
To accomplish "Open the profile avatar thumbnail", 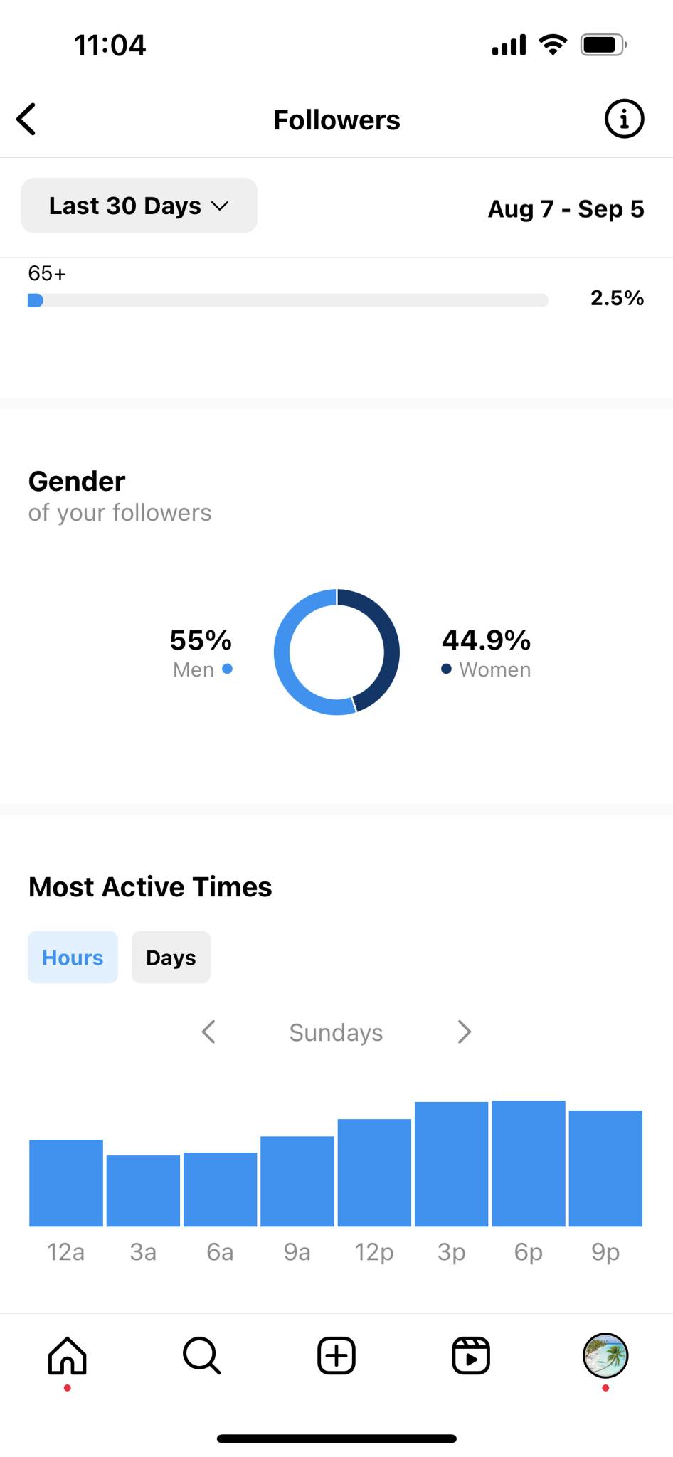I will (x=605, y=1355).
